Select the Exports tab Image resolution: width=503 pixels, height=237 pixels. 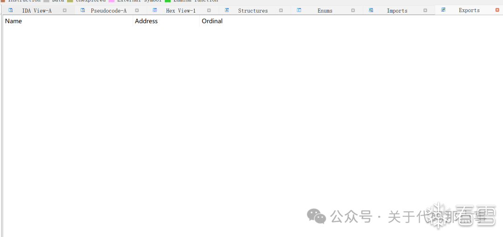pyautogui.click(x=469, y=10)
